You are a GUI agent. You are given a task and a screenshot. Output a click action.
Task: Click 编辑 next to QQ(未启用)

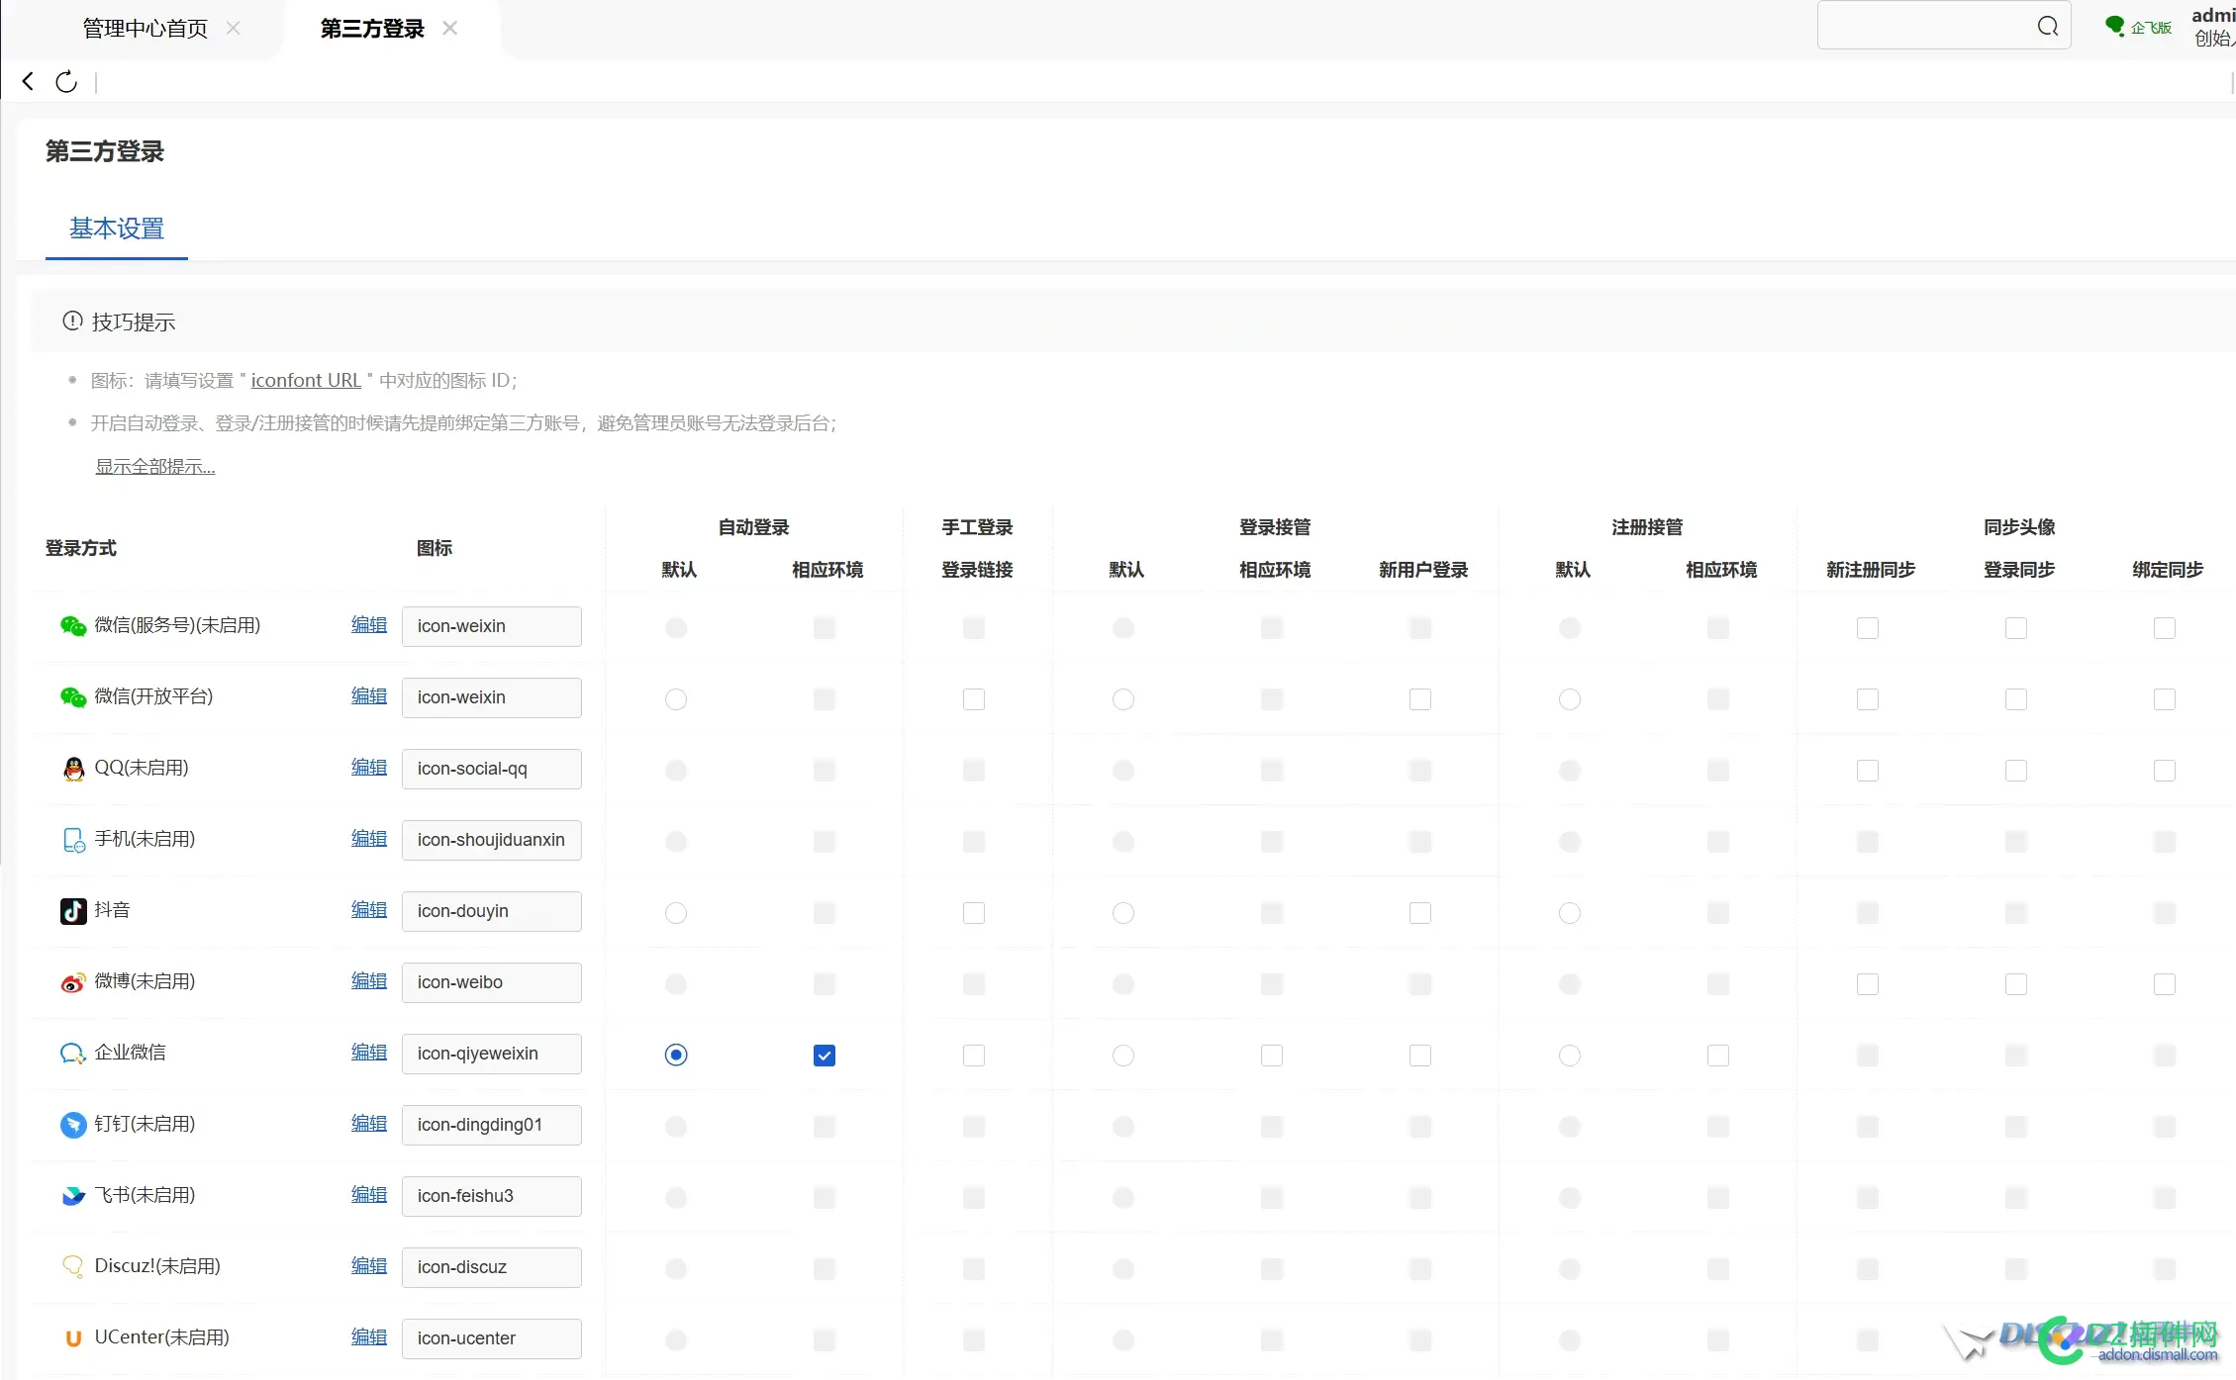(367, 768)
